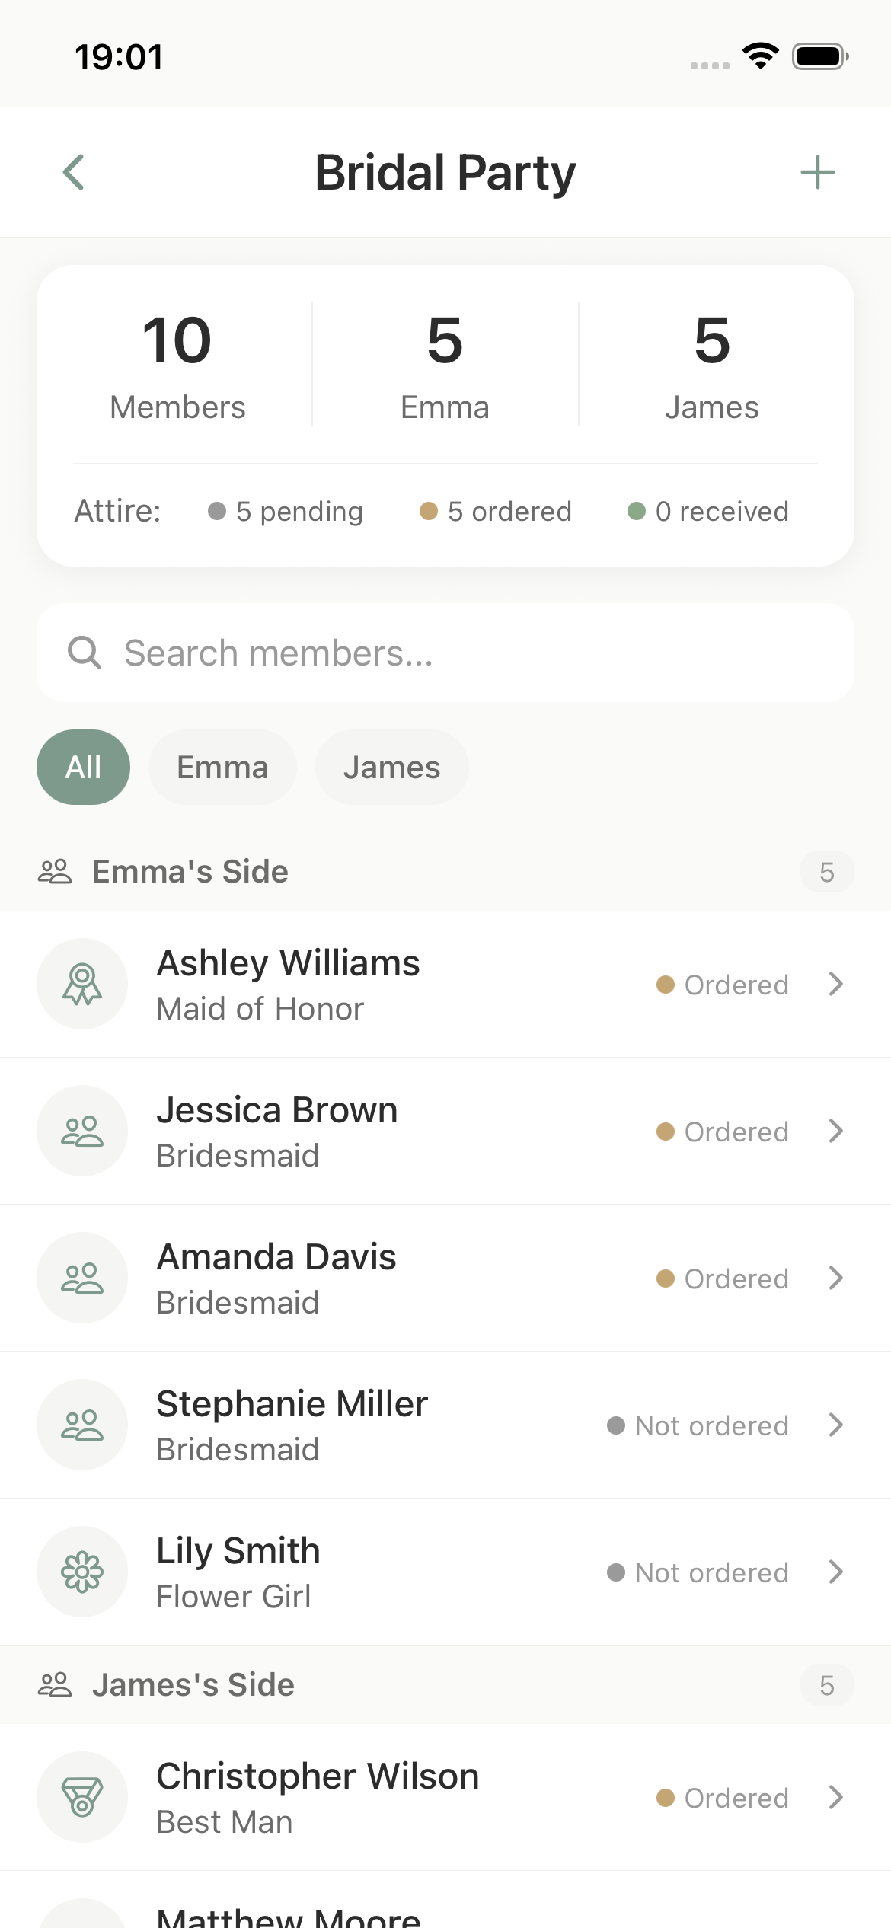Open Jessica Brown's Ordered status
Viewport: 891px width, 1928px height.
pos(722,1132)
